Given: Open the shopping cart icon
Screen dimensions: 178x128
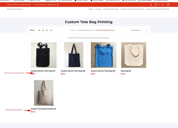Looking at the screenshot, I should (156, 5).
